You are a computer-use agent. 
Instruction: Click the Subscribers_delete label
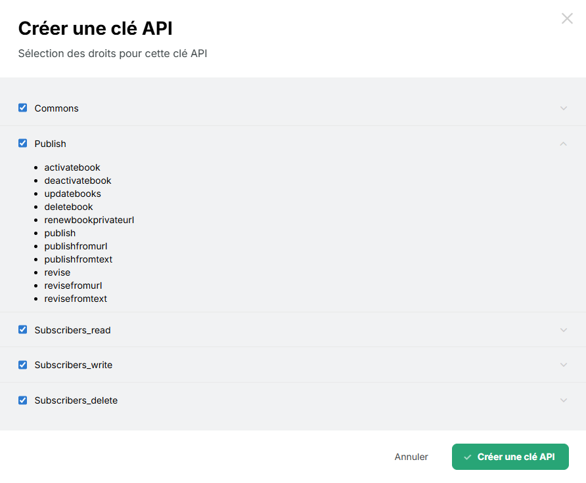pos(76,400)
